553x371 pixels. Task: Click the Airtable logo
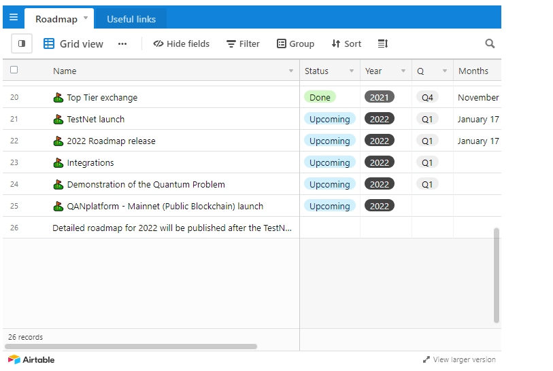[31, 359]
